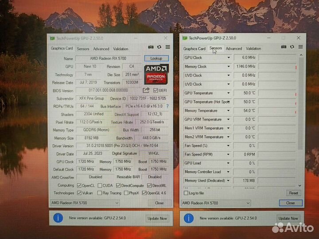Open Memory Used (Dedicated) dropdown
Screen dimensions: 319x239
click(x=228, y=181)
